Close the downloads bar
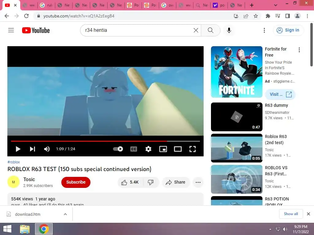314x235 pixels. (308, 214)
